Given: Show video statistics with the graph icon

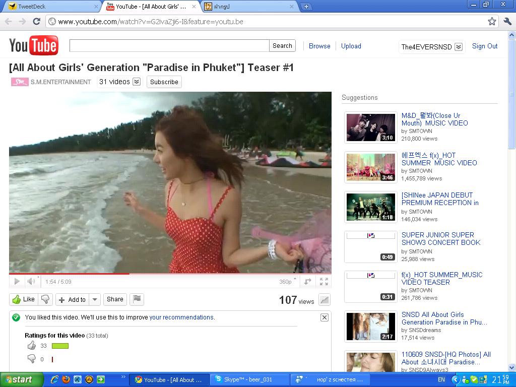Looking at the screenshot, I should [325, 300].
